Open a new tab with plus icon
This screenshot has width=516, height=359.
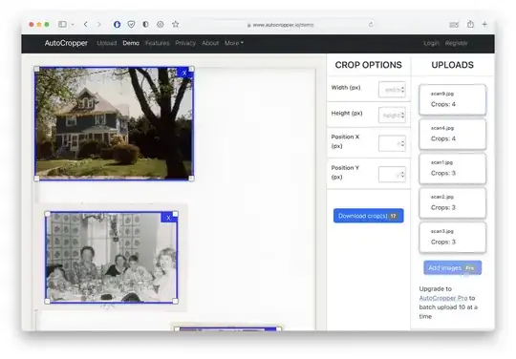[x=484, y=24]
